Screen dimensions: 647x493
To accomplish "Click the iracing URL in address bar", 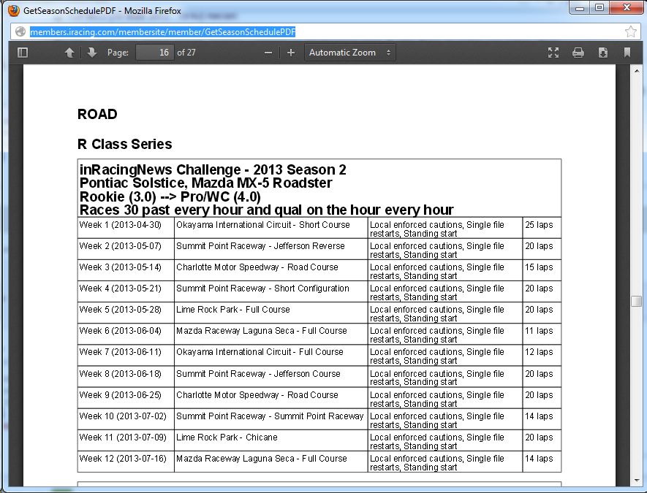I will pyautogui.click(x=162, y=31).
